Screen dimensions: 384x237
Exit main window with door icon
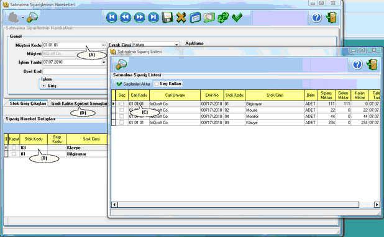[x=331, y=17]
